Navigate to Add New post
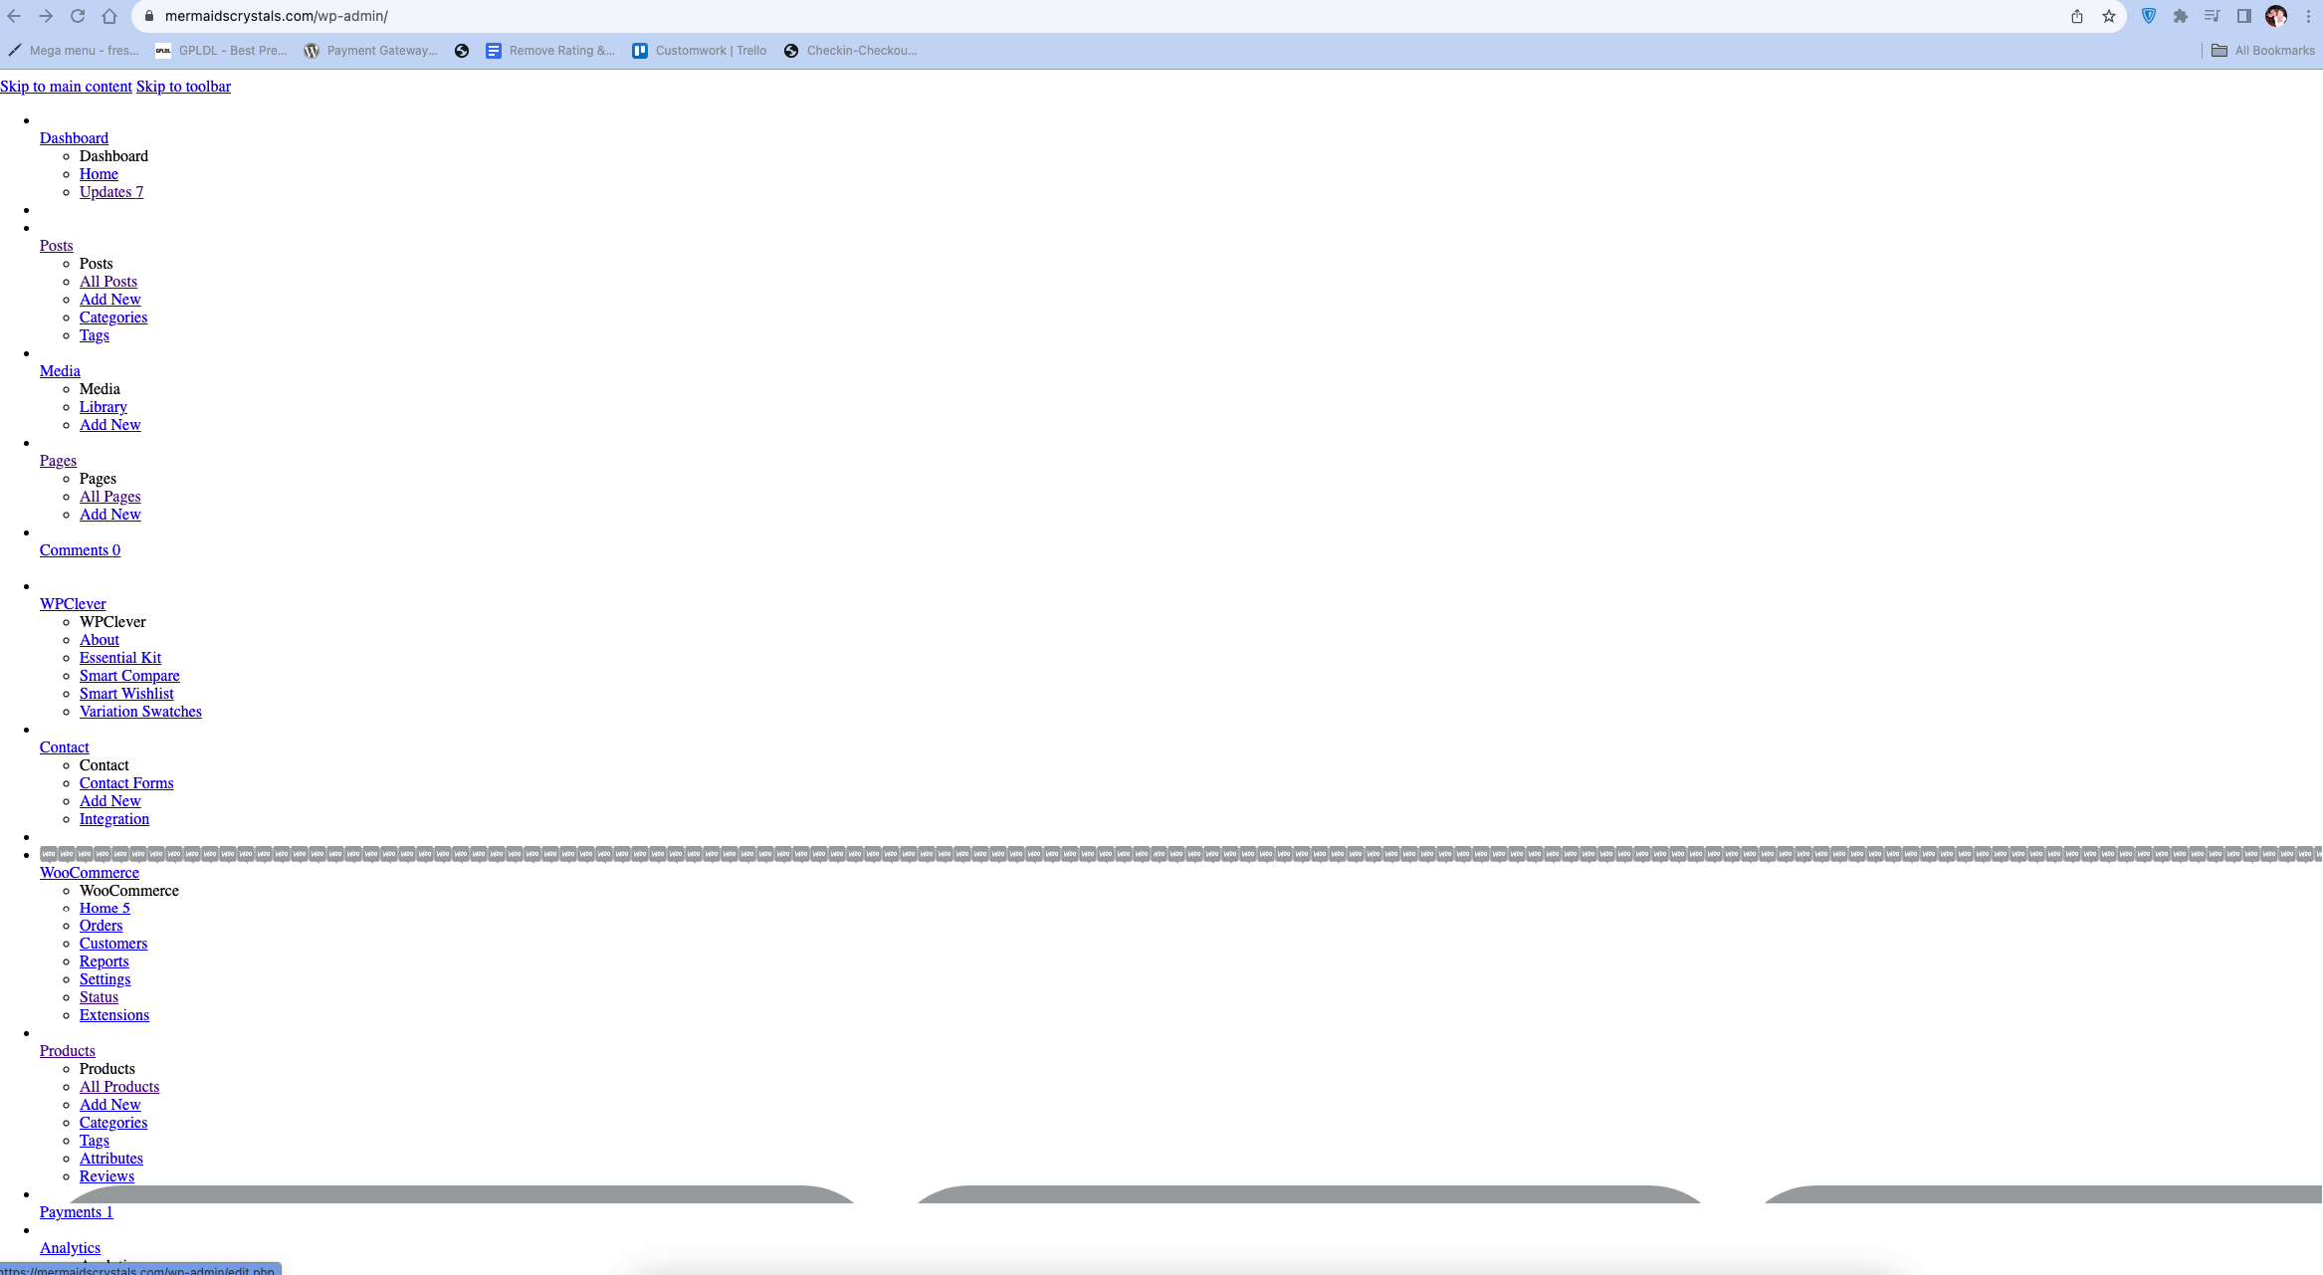 click(x=109, y=299)
